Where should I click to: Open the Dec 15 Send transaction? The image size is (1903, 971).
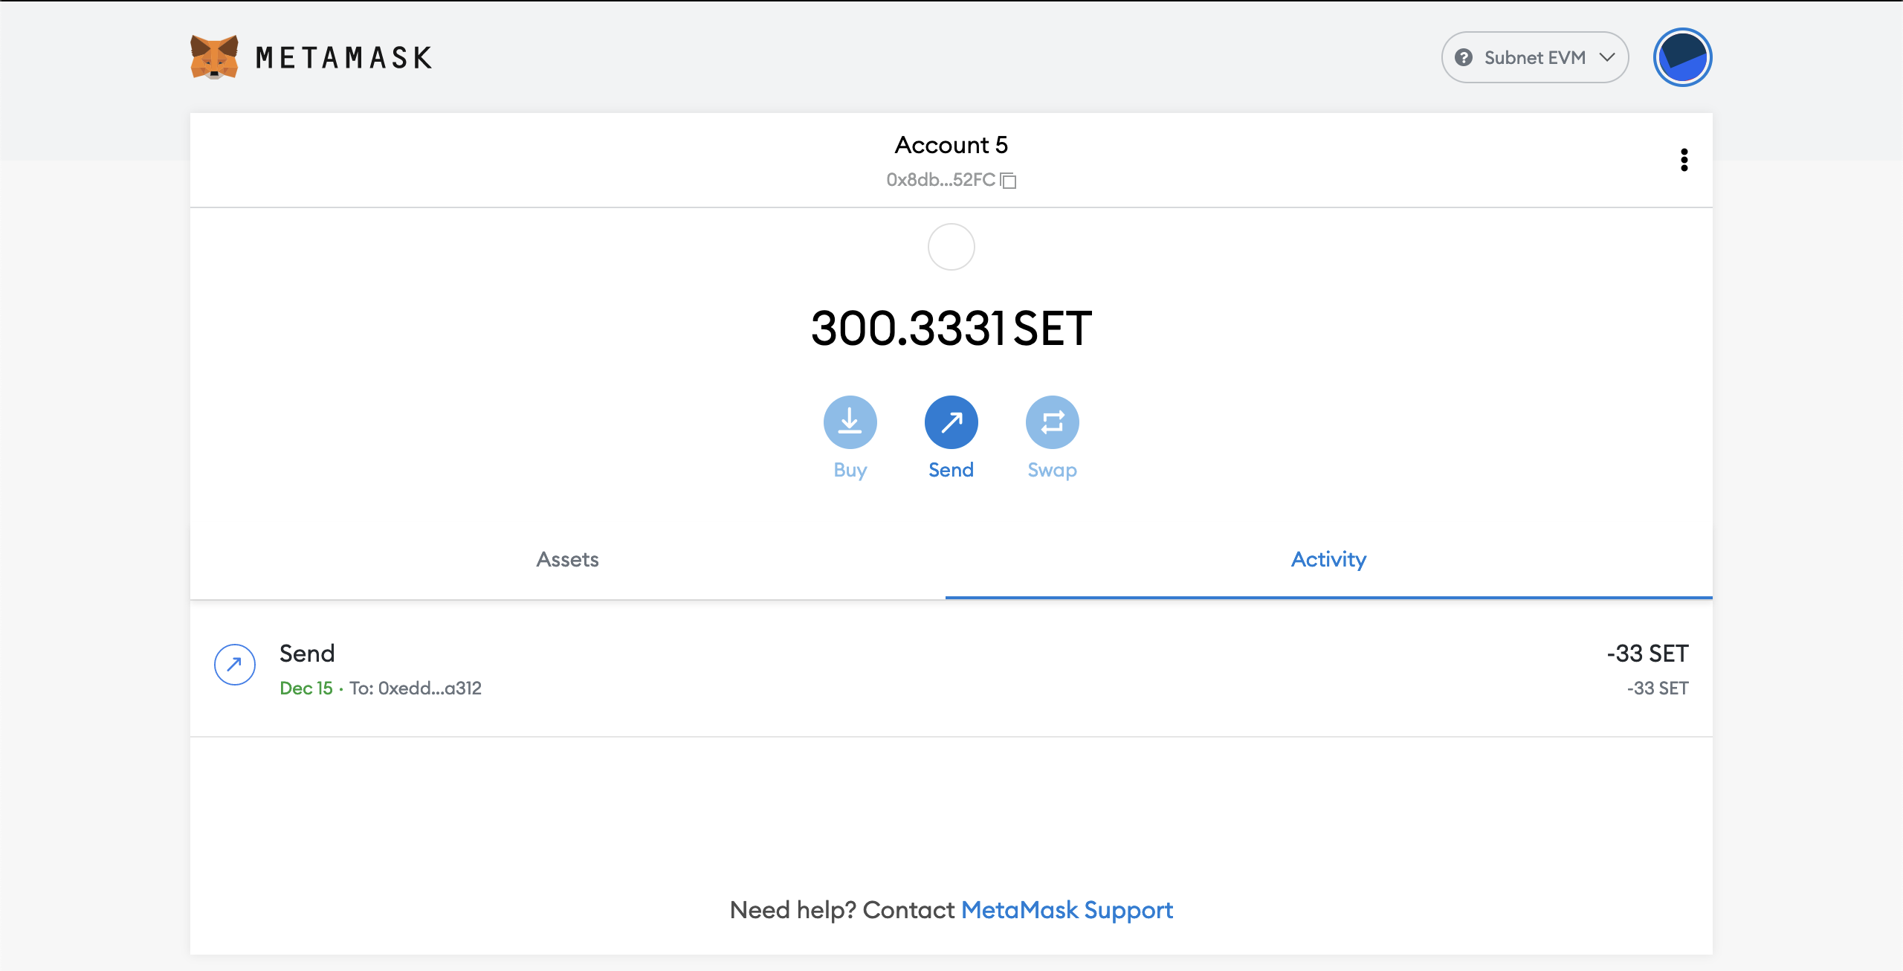tap(951, 669)
